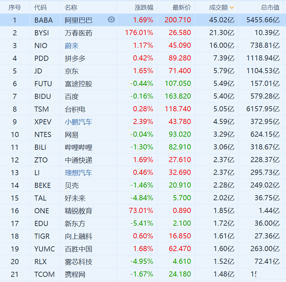
Task: Open the 小鹏汽车 stock link
Action: [x=79, y=122]
